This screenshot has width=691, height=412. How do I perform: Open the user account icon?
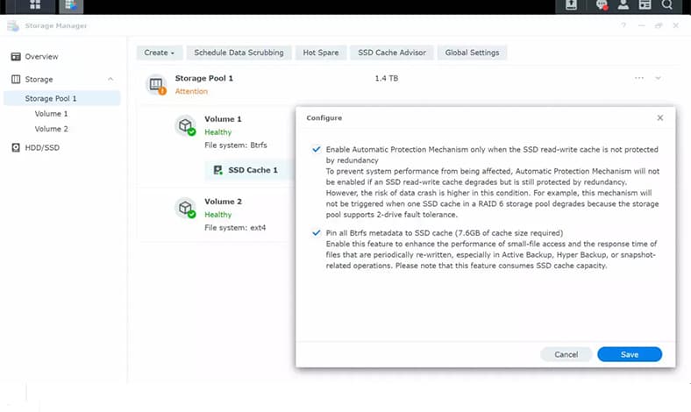[623, 5]
